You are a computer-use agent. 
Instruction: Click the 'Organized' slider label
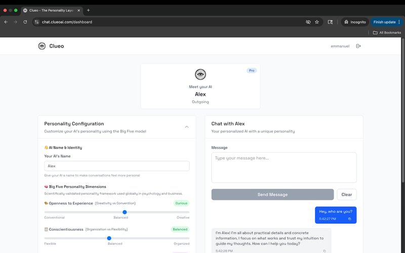pos(182,244)
